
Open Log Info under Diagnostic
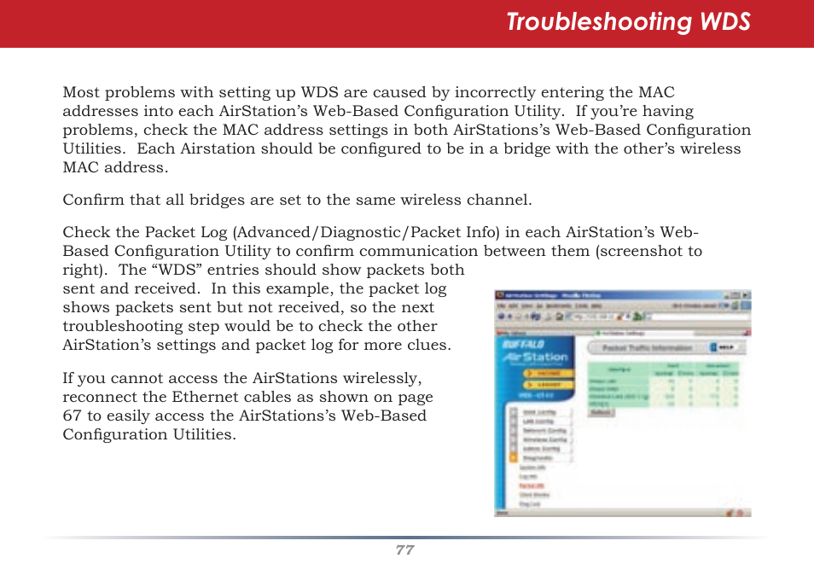pyautogui.click(x=528, y=477)
